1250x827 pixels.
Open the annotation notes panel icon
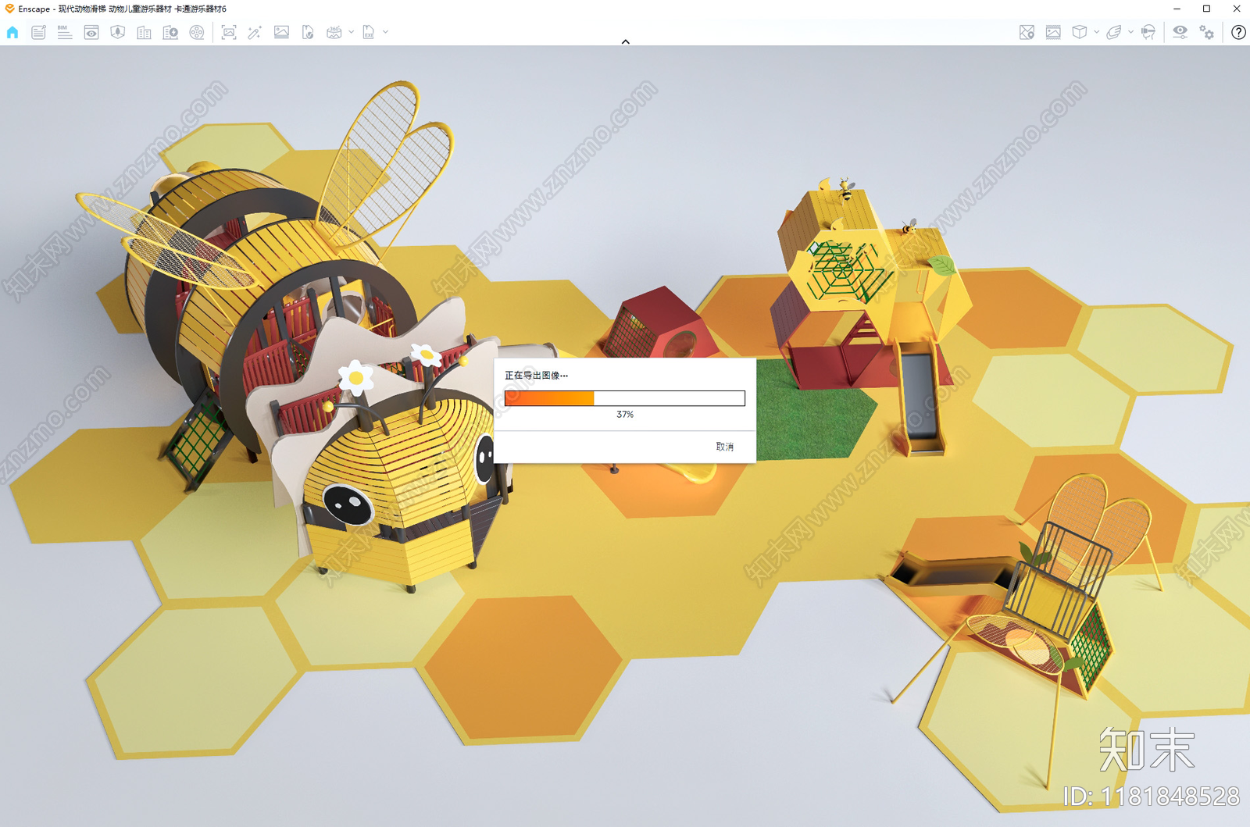pyautogui.click(x=38, y=32)
